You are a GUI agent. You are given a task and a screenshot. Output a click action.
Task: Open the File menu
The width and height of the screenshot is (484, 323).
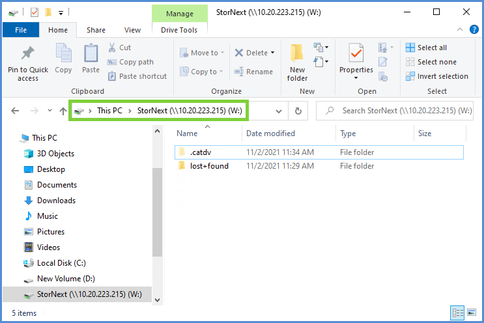[21, 30]
